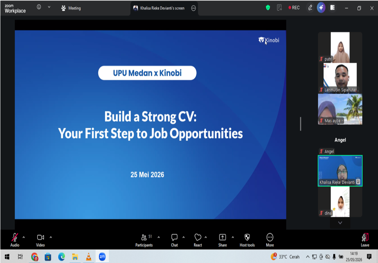Screen dimensions: 378x263
Task: Open Task View on taskbar
Action: point(20,257)
